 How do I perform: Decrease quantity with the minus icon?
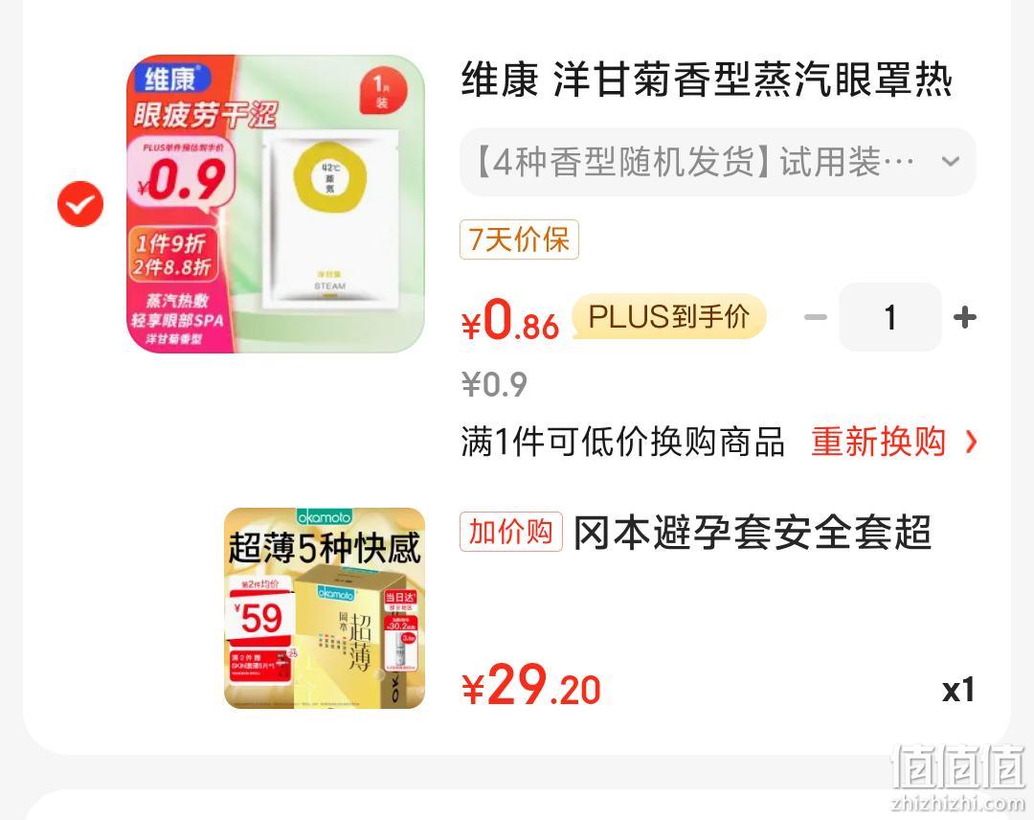click(x=816, y=317)
